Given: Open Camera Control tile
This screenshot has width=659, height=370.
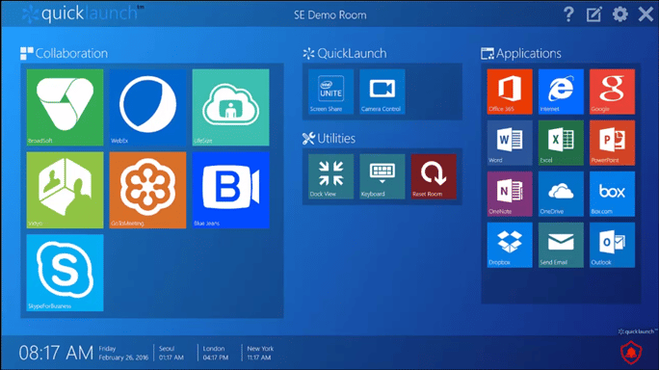Looking at the screenshot, I should [382, 92].
